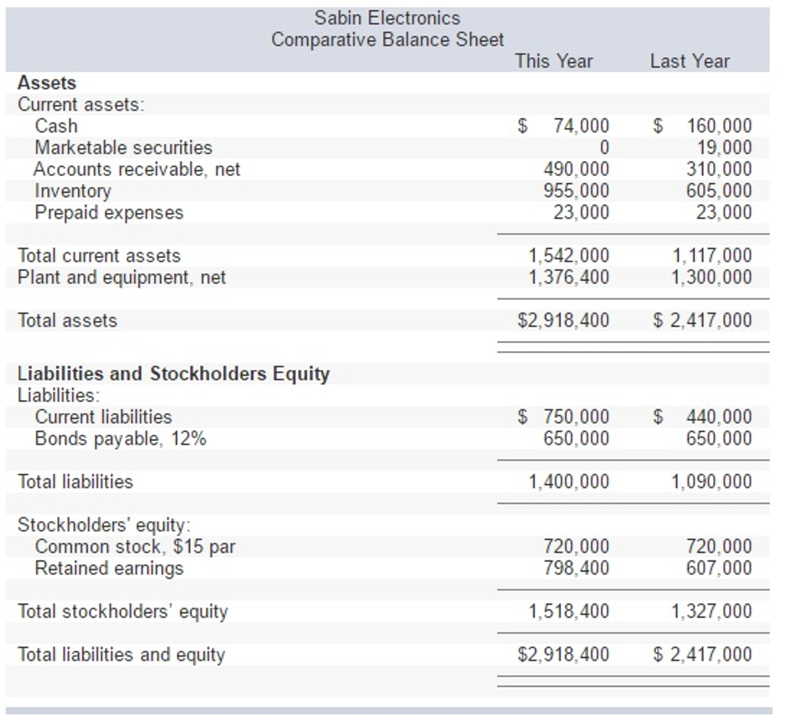Click 'Liabilities and Stockholders Equity' heading
The width and height of the screenshot is (800, 723).
(174, 375)
